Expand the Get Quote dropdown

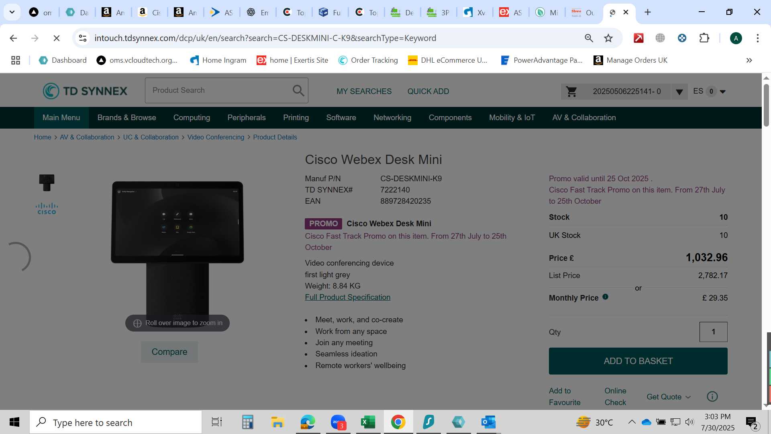pyautogui.click(x=669, y=397)
